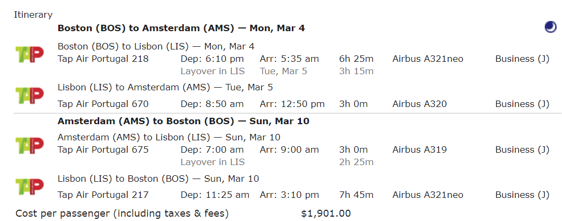The width and height of the screenshot is (562, 221).
Task: Click Business (J) class on flight 670
Action: (522, 104)
